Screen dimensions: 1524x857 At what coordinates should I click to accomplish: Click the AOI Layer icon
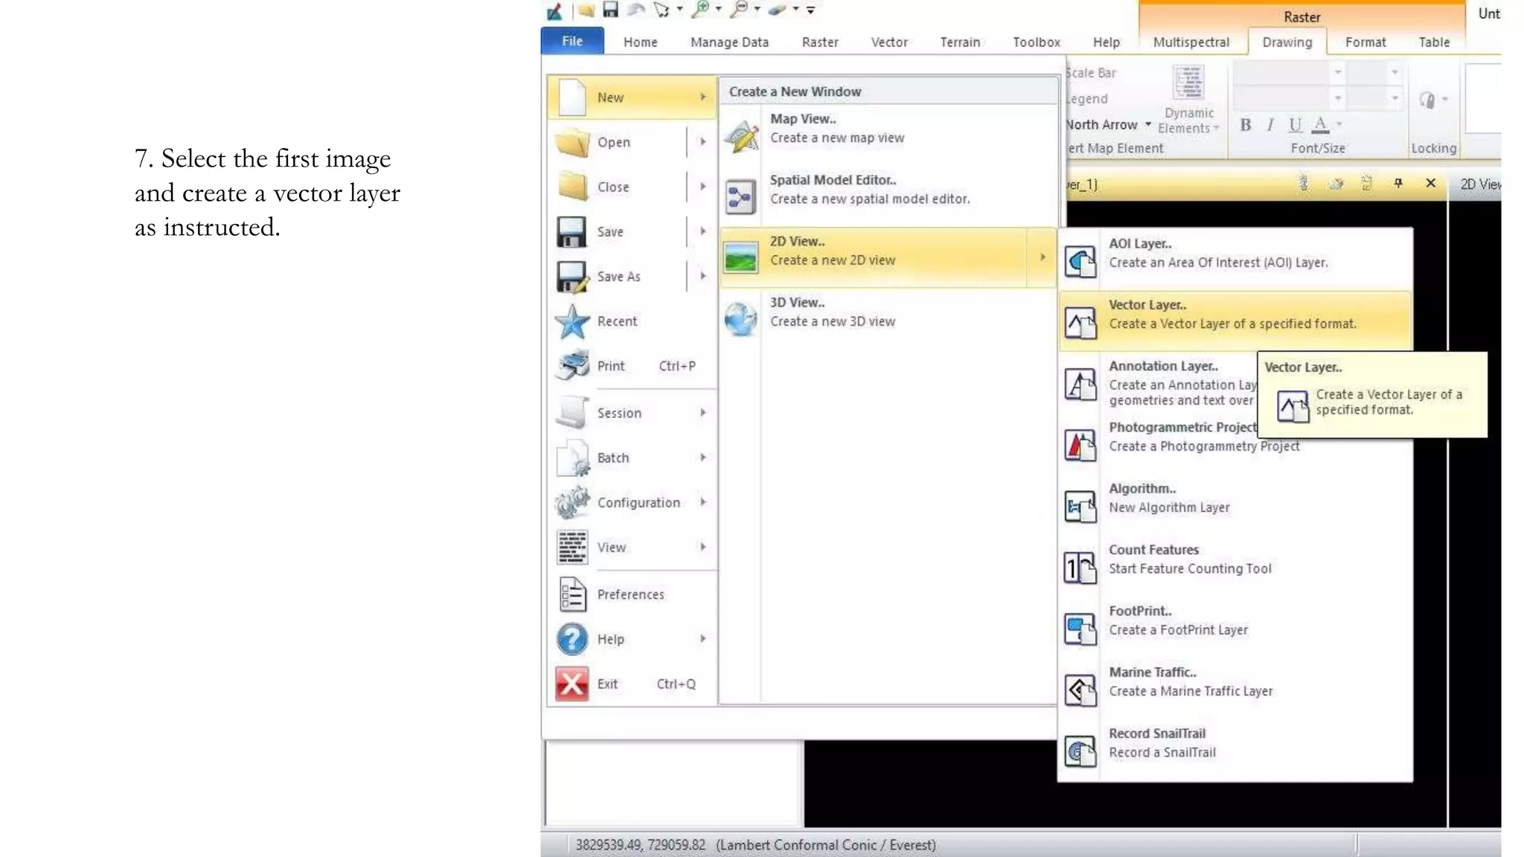pyautogui.click(x=1080, y=261)
